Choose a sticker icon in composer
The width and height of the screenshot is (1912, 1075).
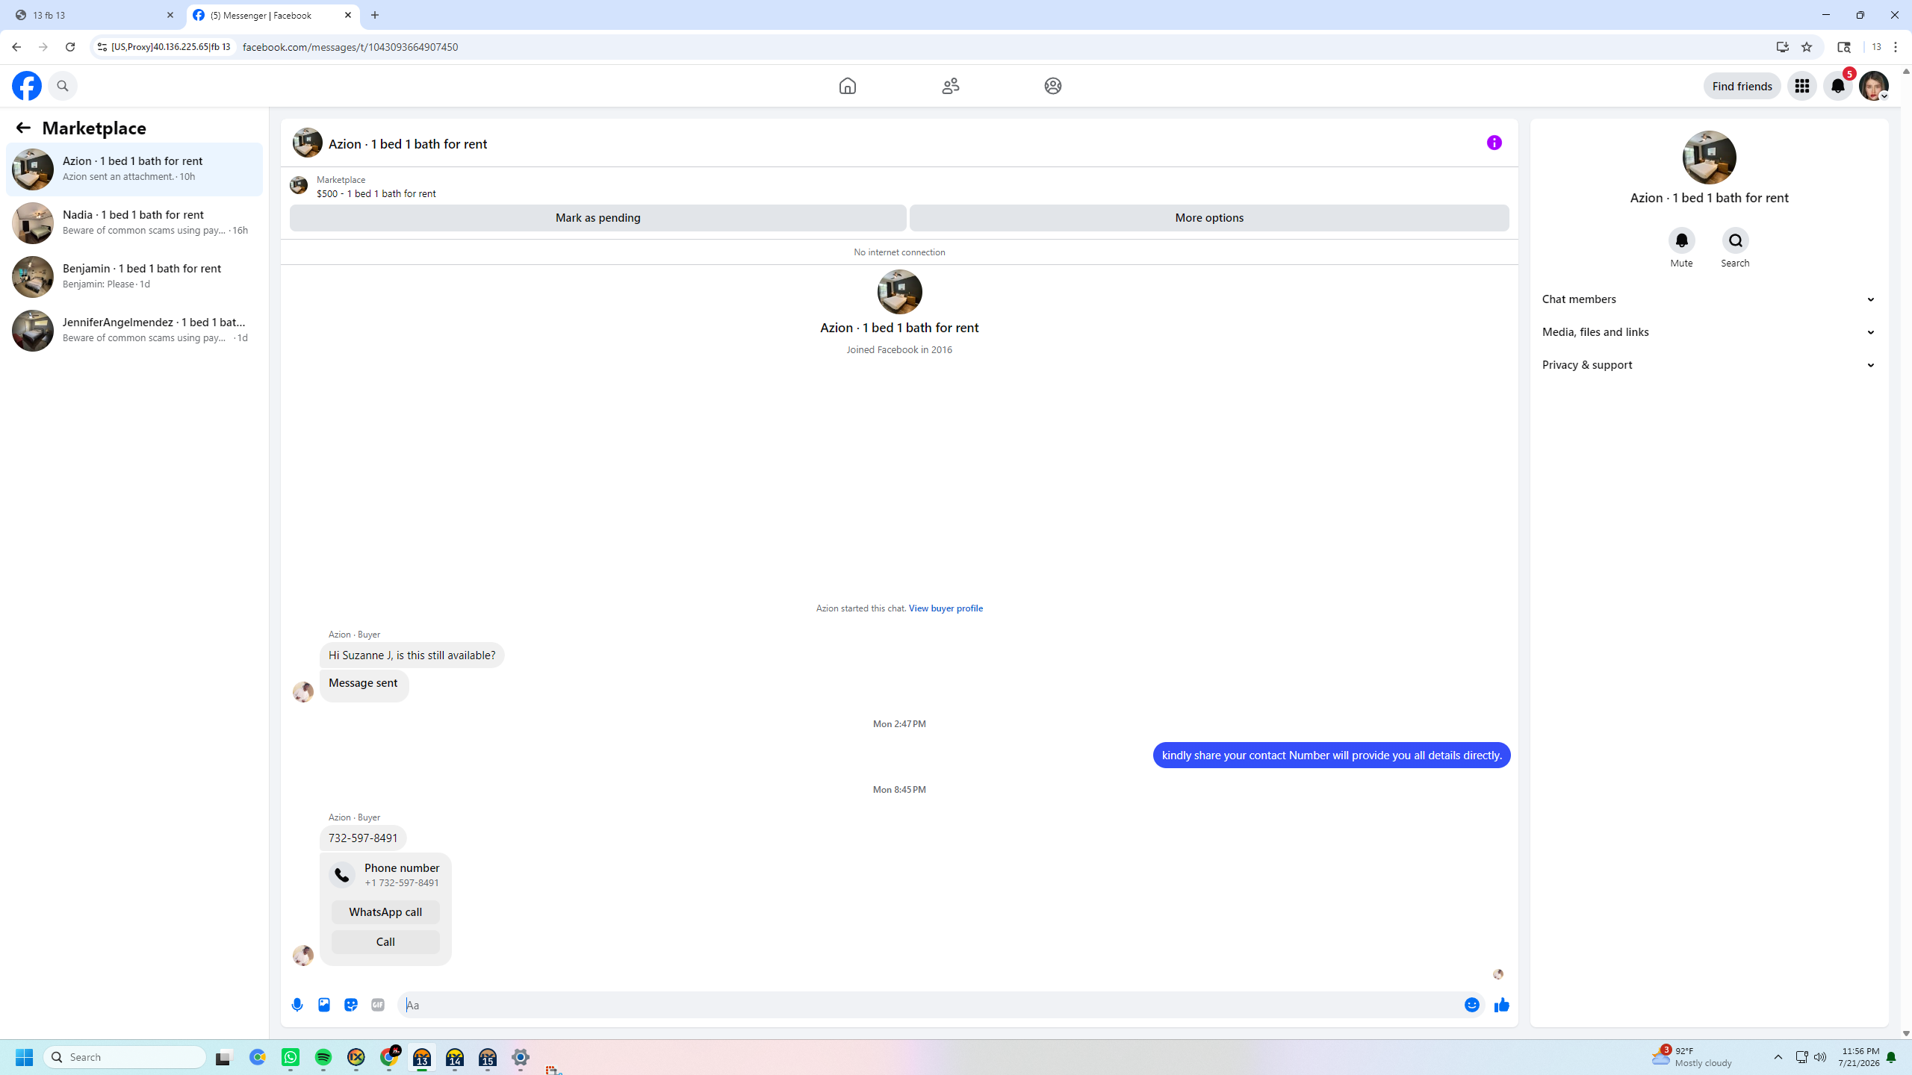click(x=351, y=1005)
